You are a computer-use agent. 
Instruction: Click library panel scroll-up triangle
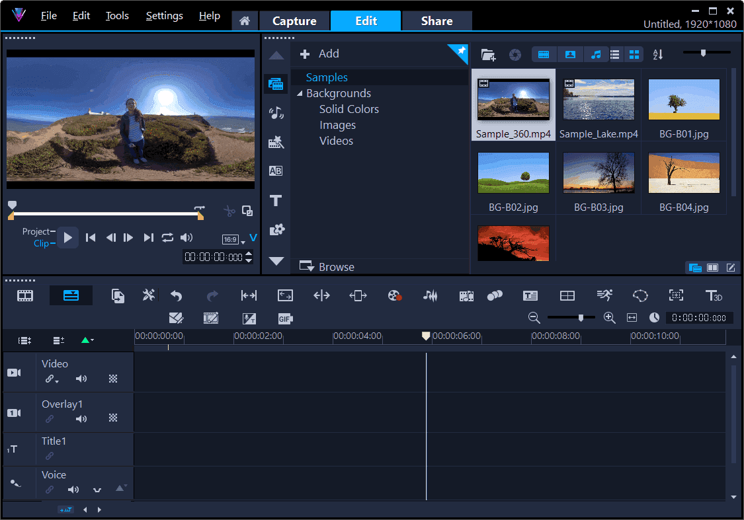[276, 56]
